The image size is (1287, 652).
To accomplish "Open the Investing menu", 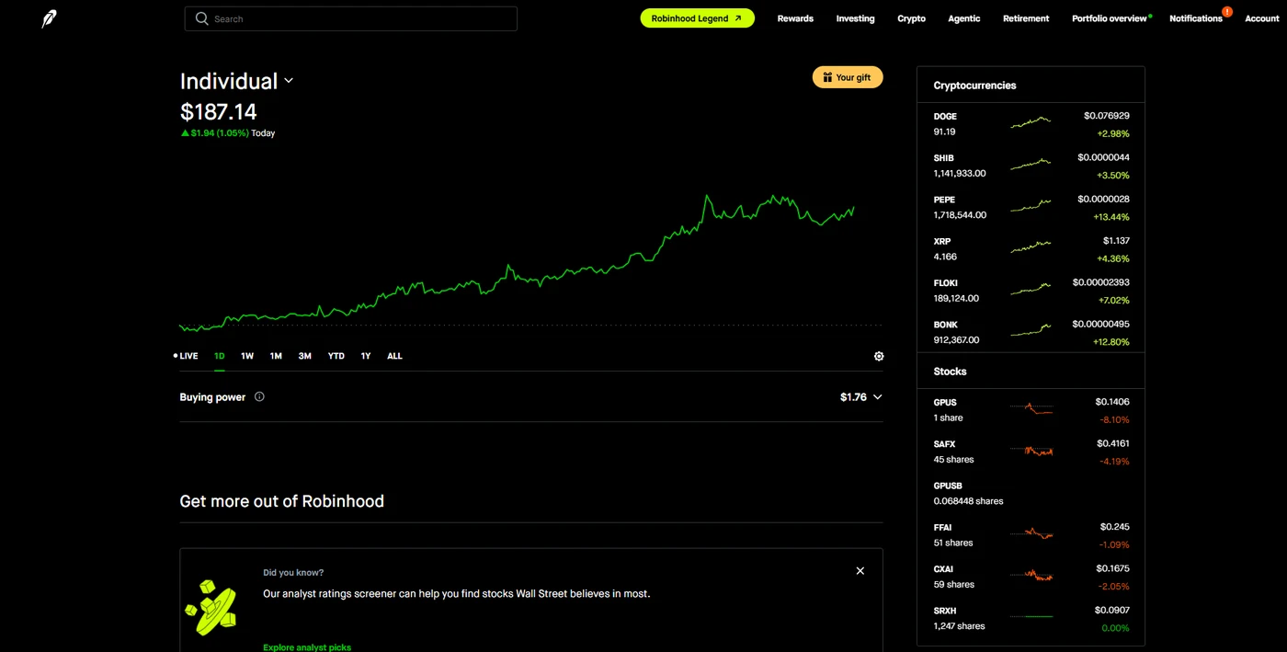I will [855, 18].
